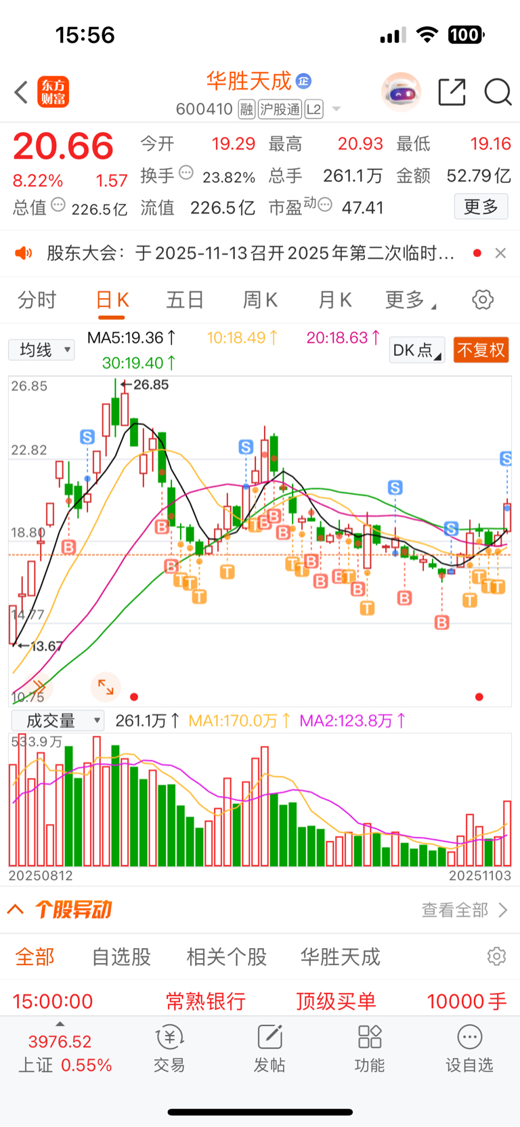The image size is (520, 1127).
Task: Open the 股东大会 announcement text
Action: click(x=251, y=253)
